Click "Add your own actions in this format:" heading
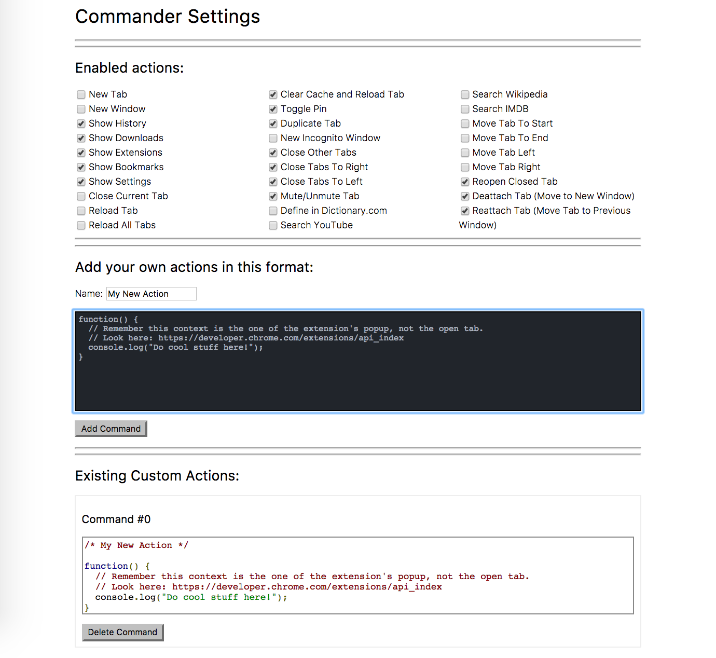716x658 pixels. click(195, 267)
